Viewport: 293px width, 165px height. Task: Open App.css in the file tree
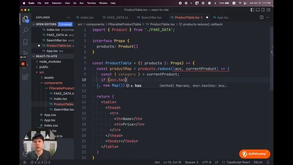pos(50,115)
